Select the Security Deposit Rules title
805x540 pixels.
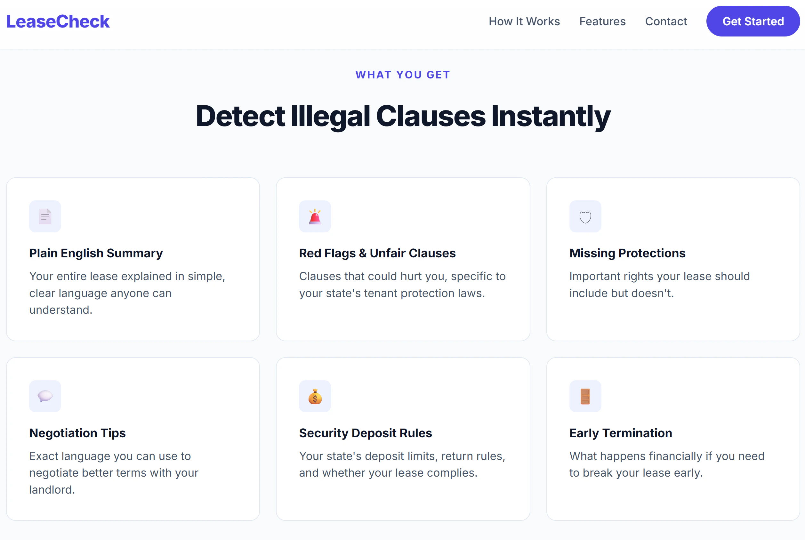pyautogui.click(x=365, y=433)
